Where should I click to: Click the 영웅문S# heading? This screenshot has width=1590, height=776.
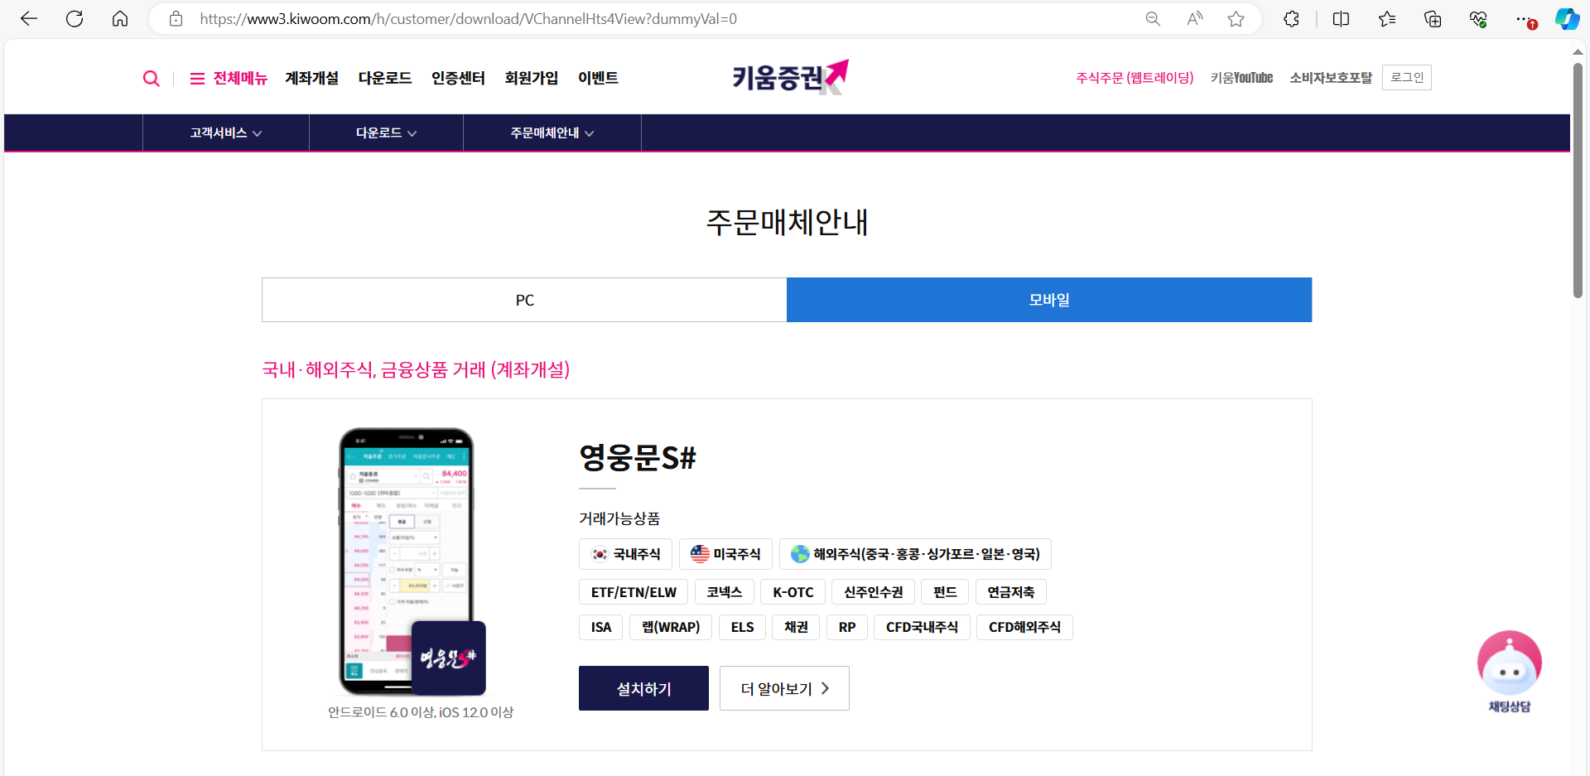638,457
